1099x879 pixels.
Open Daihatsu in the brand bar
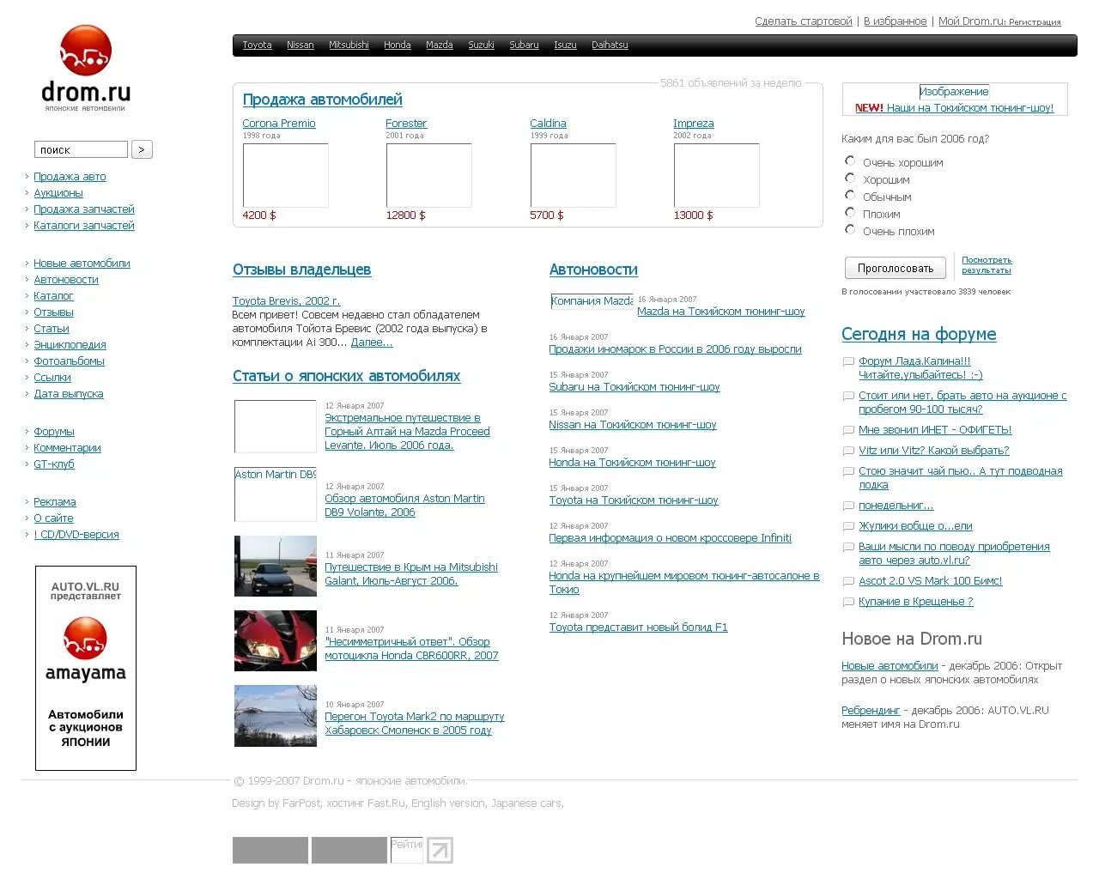coord(610,45)
